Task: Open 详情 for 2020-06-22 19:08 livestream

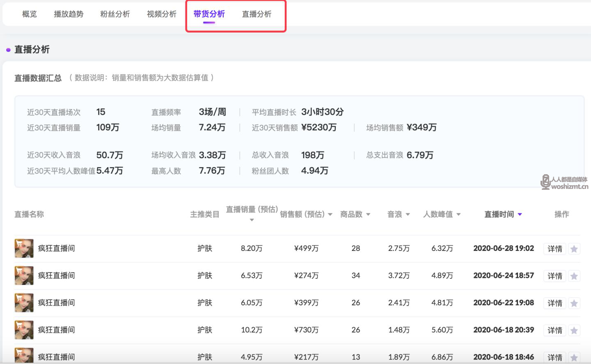Action: point(555,303)
